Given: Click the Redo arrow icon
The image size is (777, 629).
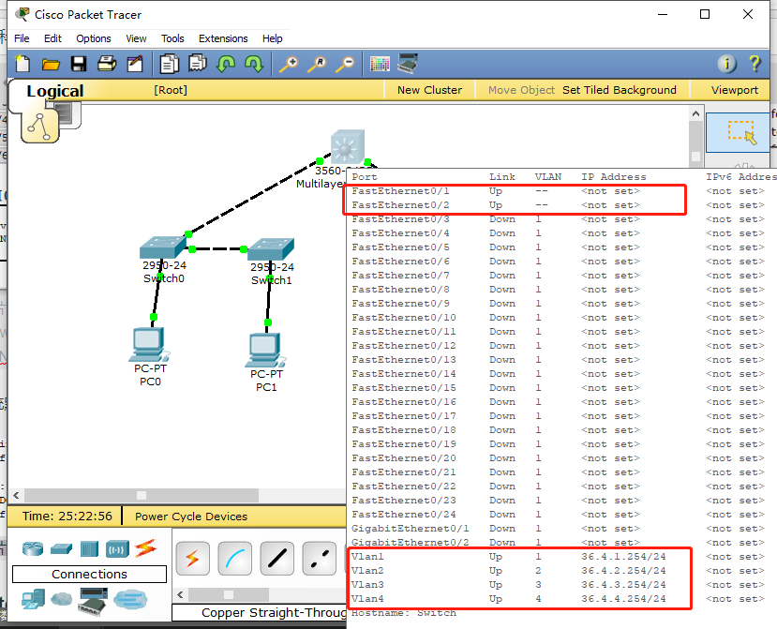Looking at the screenshot, I should [x=254, y=64].
